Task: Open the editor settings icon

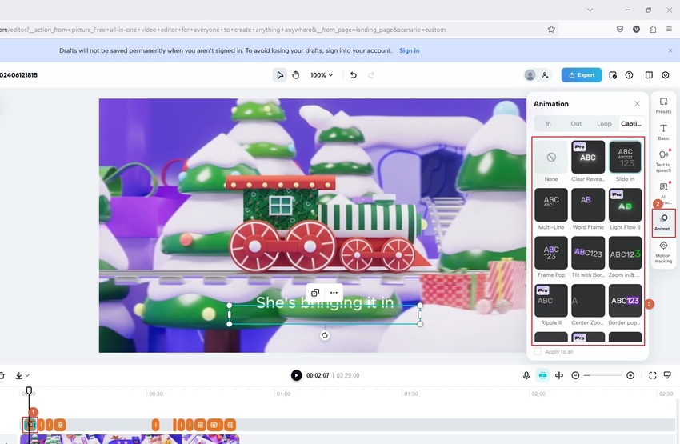Action: (x=666, y=75)
